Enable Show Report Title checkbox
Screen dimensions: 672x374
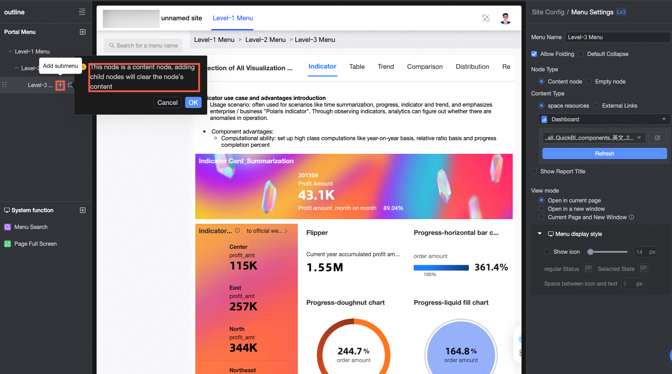(x=534, y=171)
